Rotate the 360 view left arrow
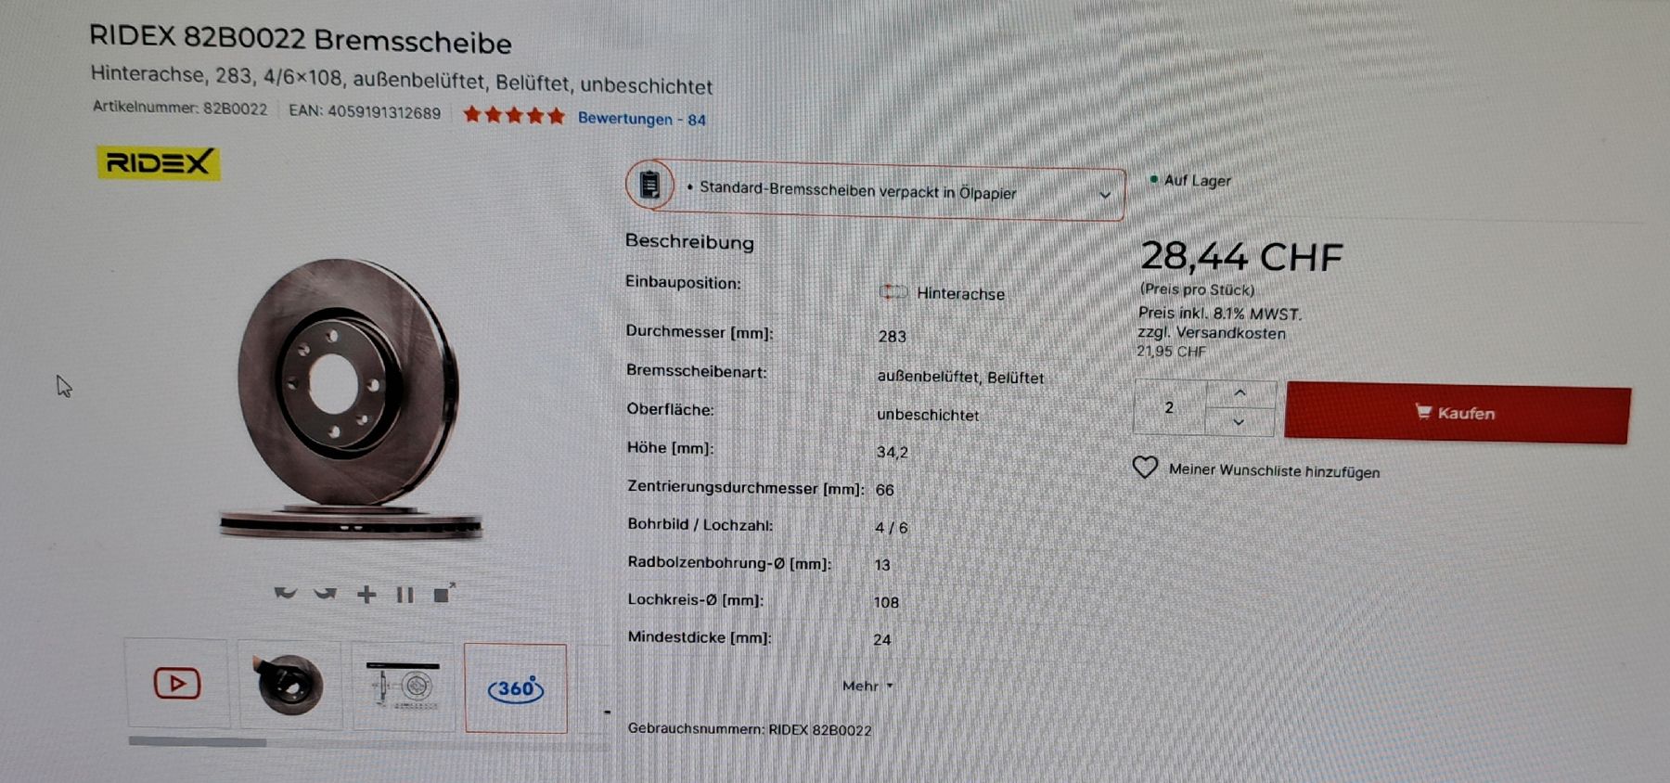This screenshot has width=1670, height=783. coord(285,593)
